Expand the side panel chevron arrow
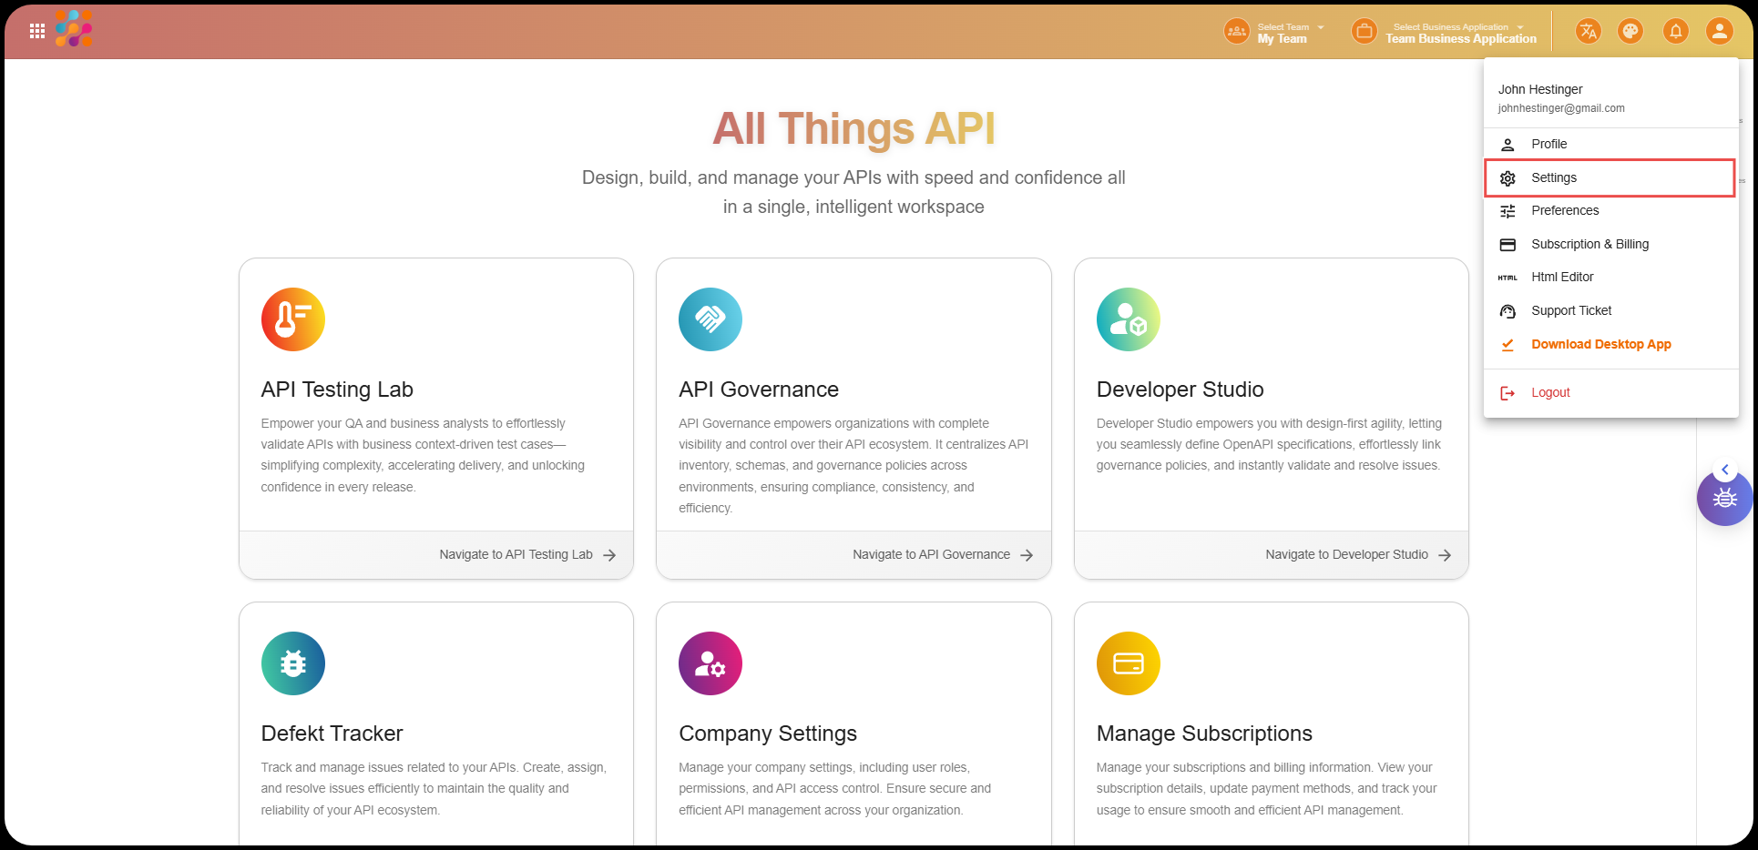Screen dimensions: 1758x850 pos(1724,470)
